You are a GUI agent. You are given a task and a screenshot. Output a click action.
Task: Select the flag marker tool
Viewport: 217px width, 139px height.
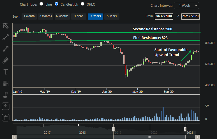6,95
